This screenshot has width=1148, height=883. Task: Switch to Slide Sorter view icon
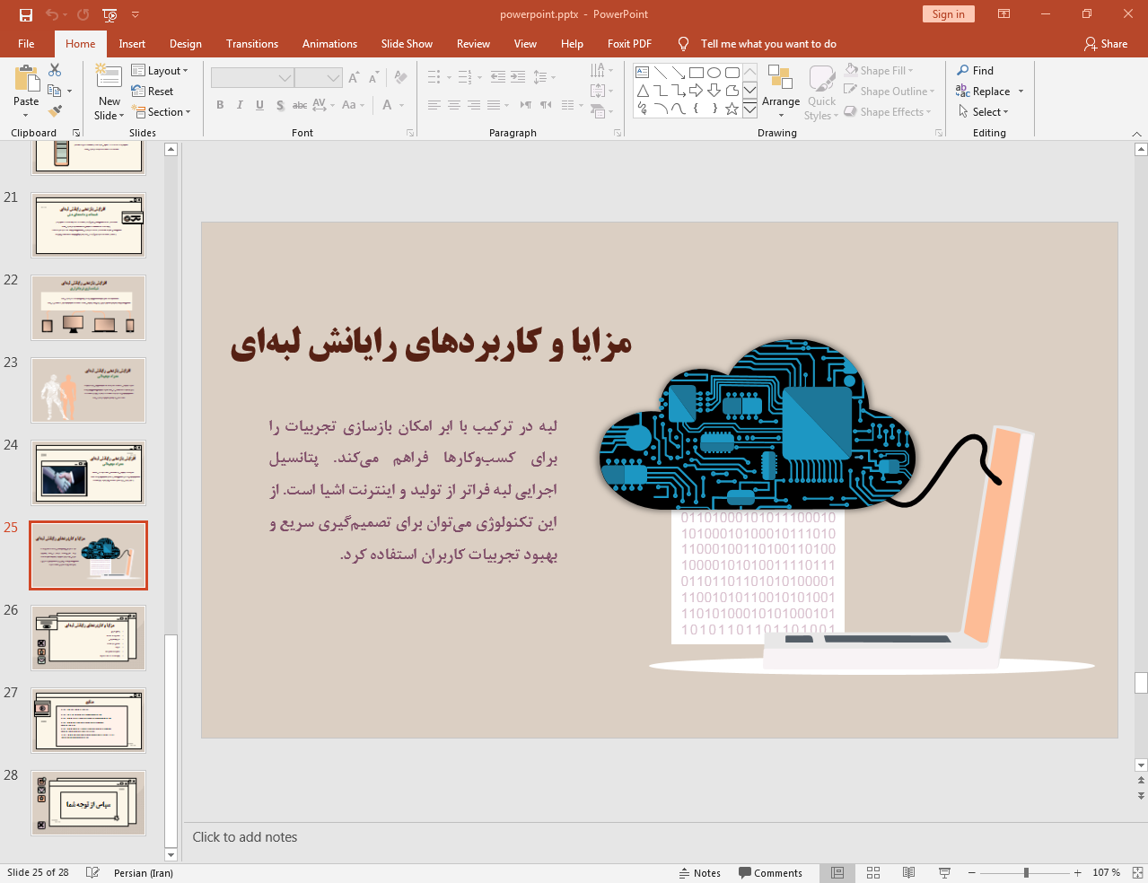coord(873,873)
